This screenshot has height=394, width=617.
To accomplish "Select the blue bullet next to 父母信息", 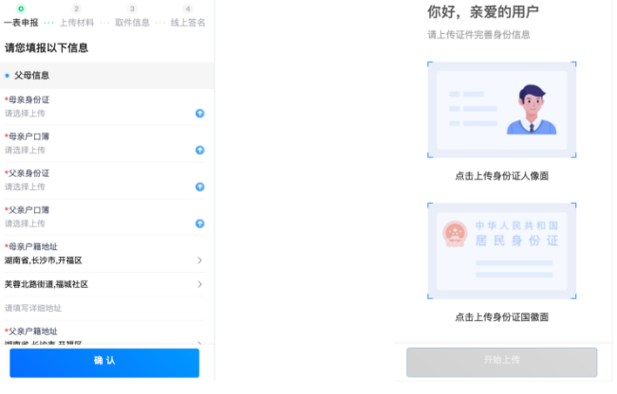I will 8,76.
